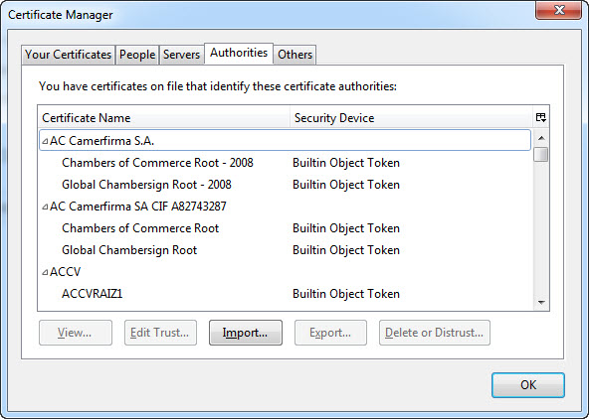The width and height of the screenshot is (589, 419).
Task: Click the scrollbar down arrow
Action: (541, 302)
